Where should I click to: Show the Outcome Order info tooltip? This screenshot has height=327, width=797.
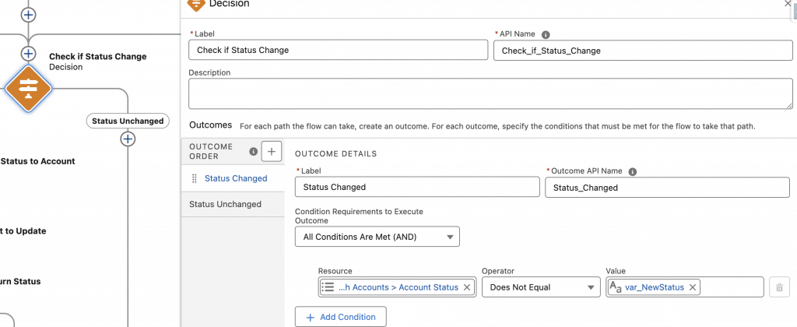[252, 152]
